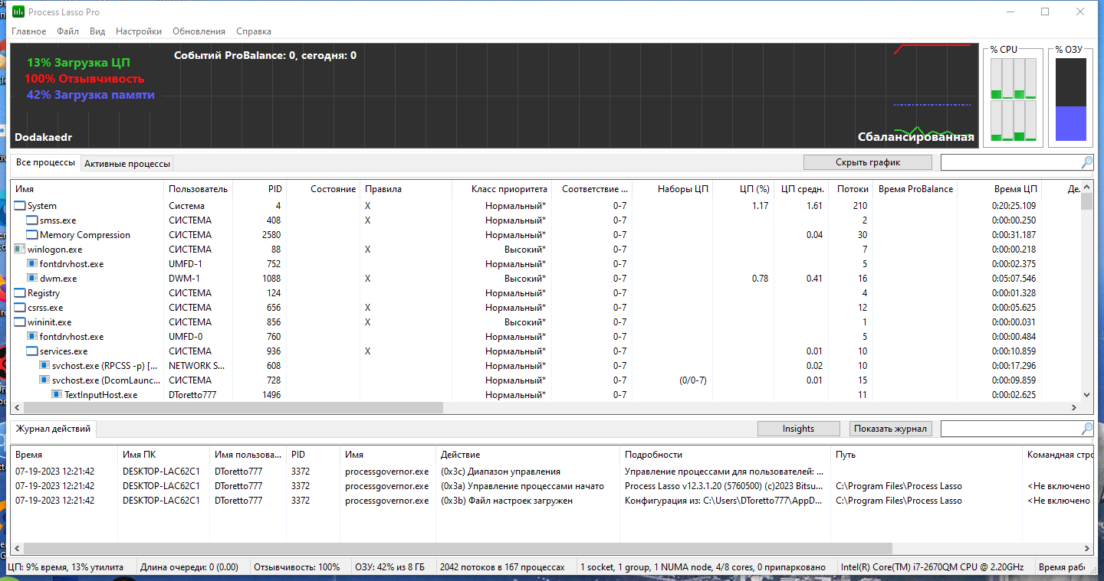Click the Process Lasso app icon in title bar
This screenshot has height=581, width=1104.
pyautogui.click(x=18, y=11)
